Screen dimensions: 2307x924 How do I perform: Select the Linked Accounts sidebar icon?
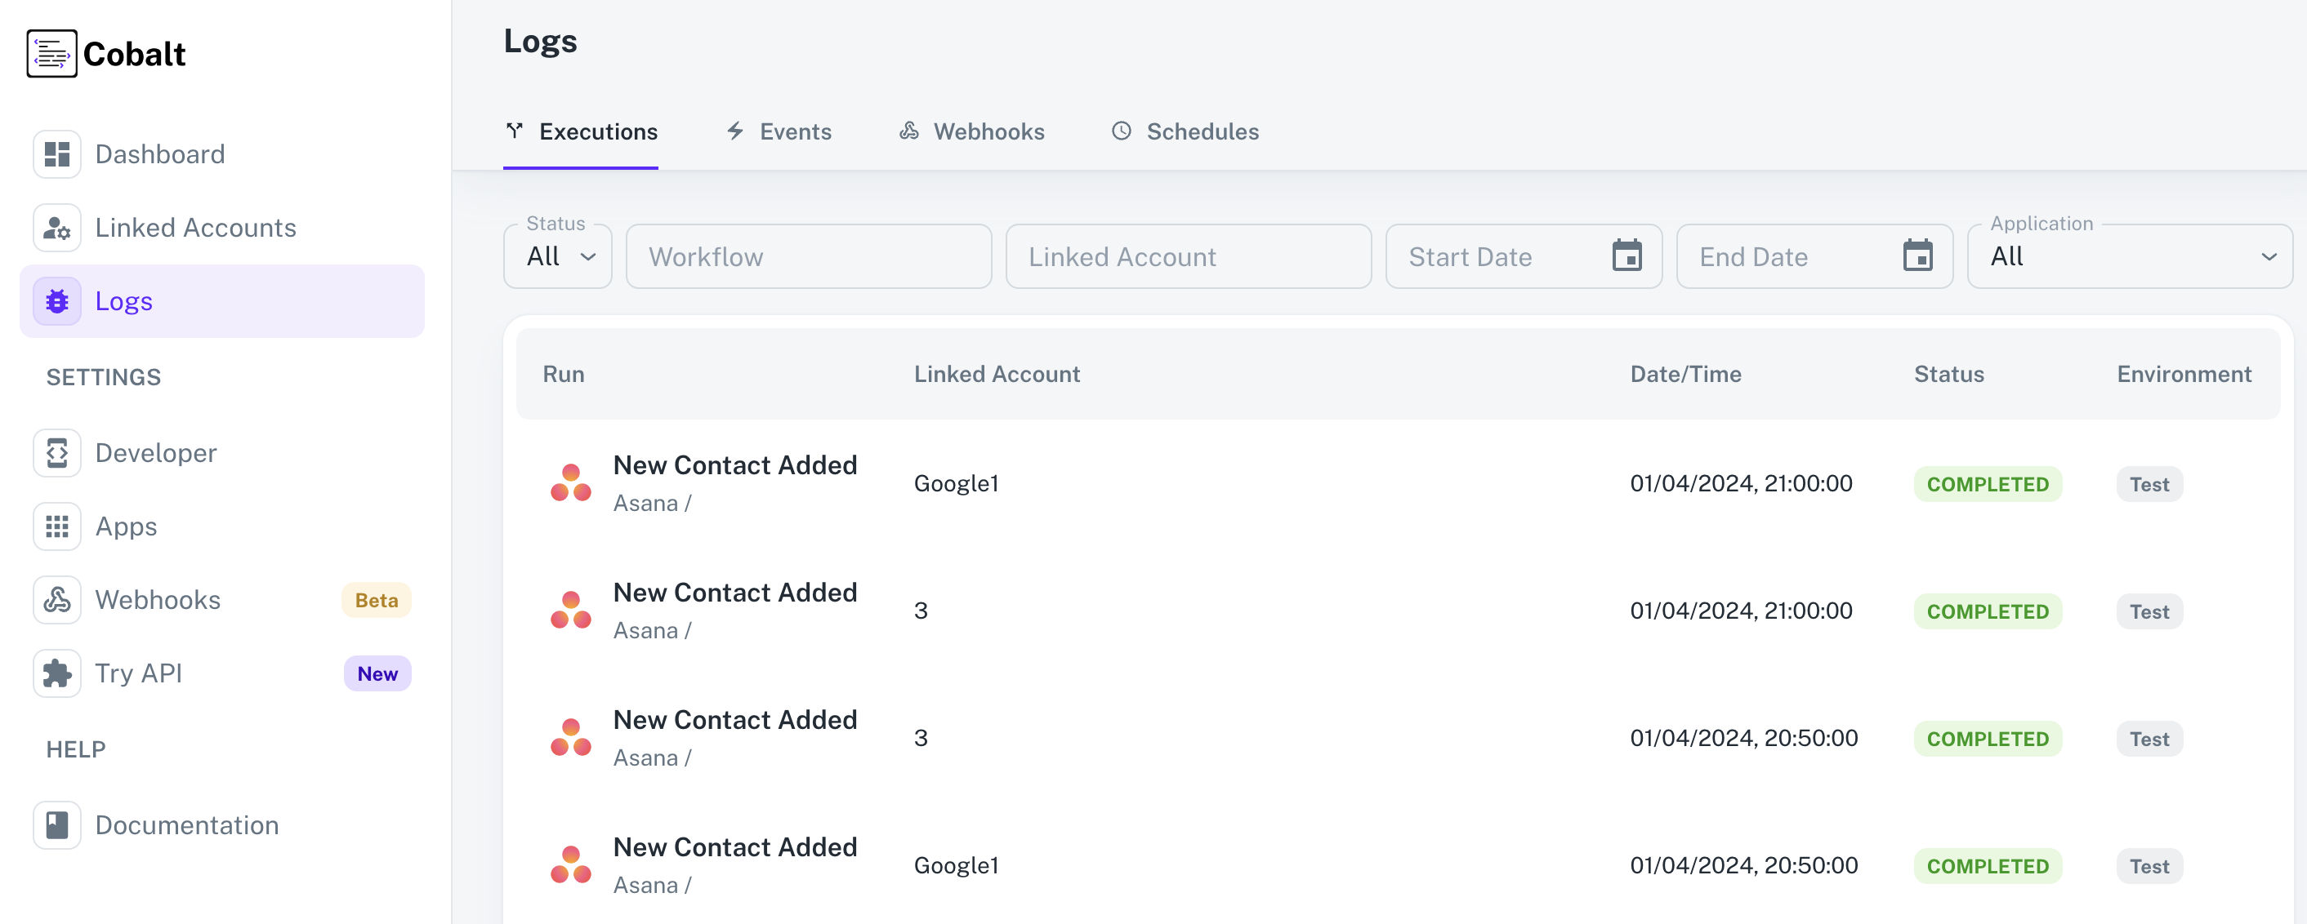tap(56, 227)
